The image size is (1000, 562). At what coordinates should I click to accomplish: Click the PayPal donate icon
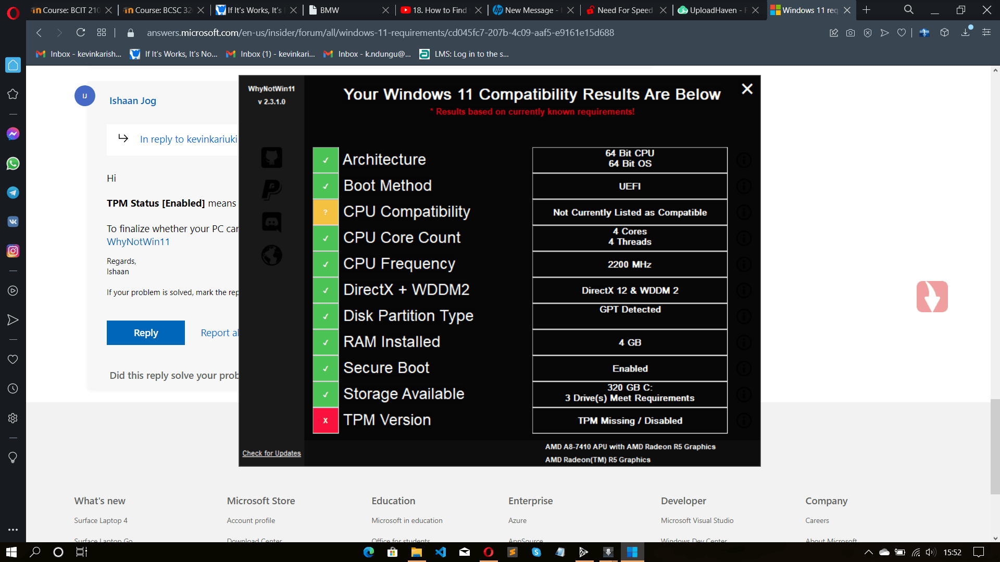coord(271,189)
